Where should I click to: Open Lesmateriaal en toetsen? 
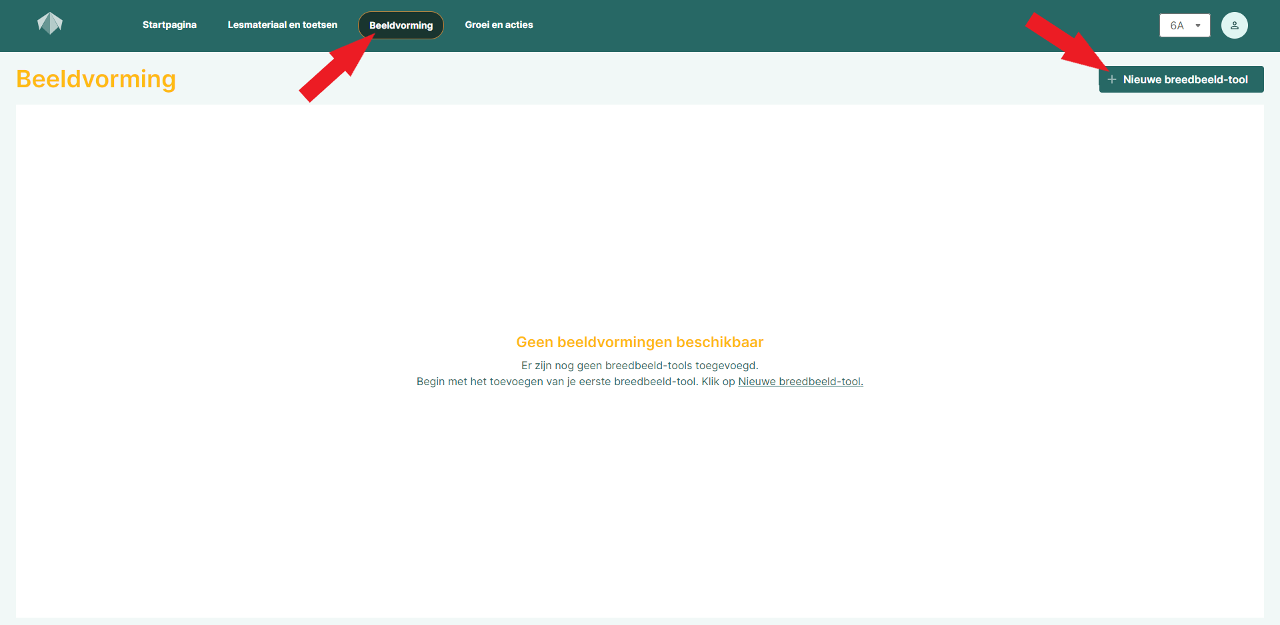[x=283, y=25]
